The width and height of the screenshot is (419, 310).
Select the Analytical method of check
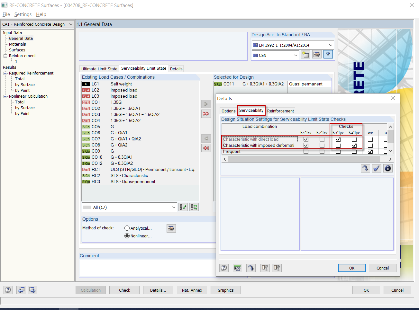pyautogui.click(x=128, y=228)
